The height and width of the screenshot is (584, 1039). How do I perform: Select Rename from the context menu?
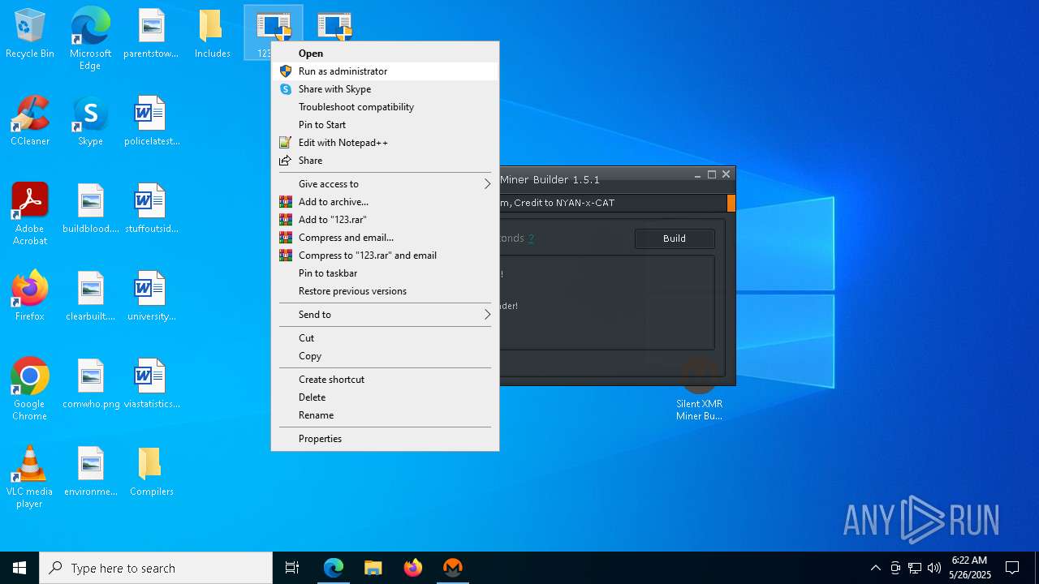[x=385, y=415]
